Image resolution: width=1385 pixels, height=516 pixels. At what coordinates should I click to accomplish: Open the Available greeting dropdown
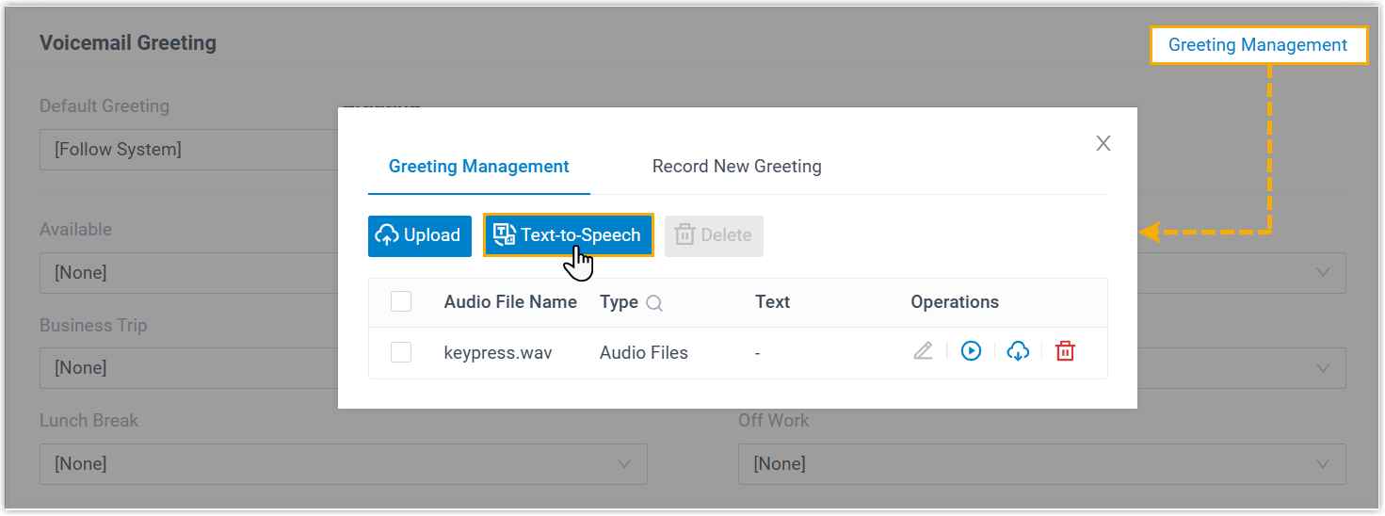(x=188, y=273)
